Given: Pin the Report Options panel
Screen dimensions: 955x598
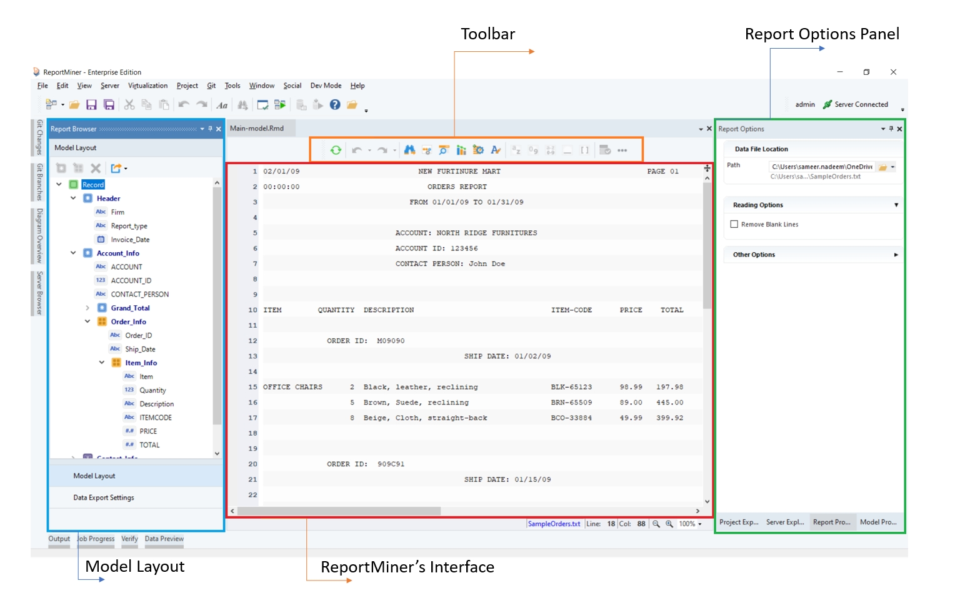Looking at the screenshot, I should [x=891, y=129].
